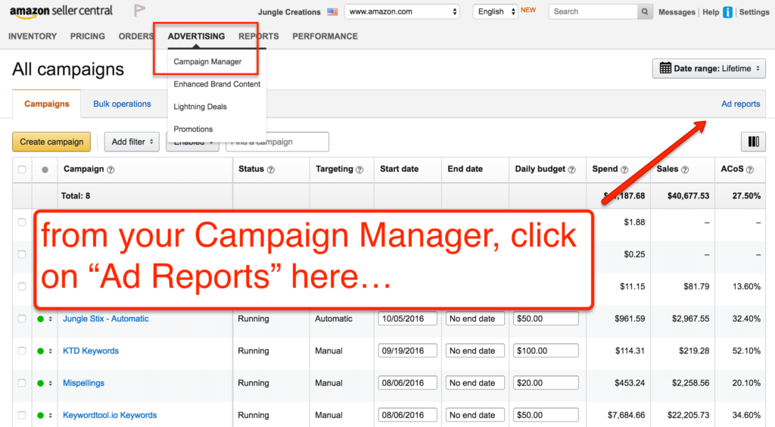Image resolution: width=775 pixels, height=427 pixels.
Task: Toggle the select-all campaigns checkbox
Action: pos(22,170)
